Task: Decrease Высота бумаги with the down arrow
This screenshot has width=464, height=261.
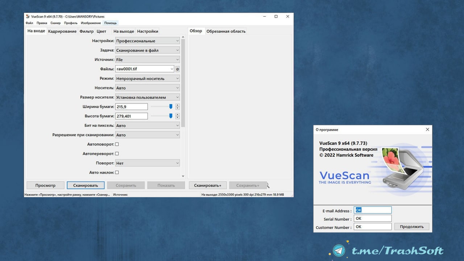Action: coord(177,117)
